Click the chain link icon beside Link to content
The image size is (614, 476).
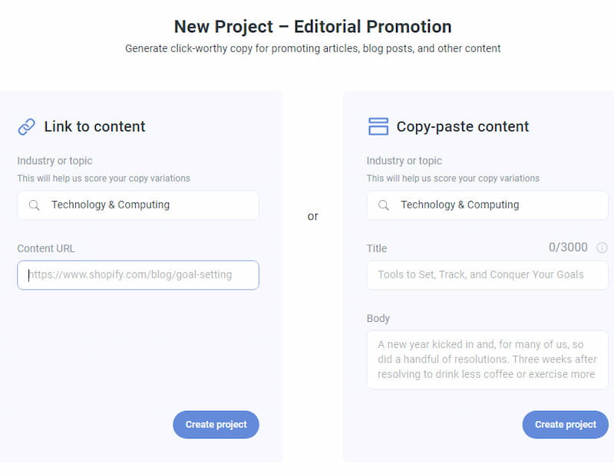[27, 126]
